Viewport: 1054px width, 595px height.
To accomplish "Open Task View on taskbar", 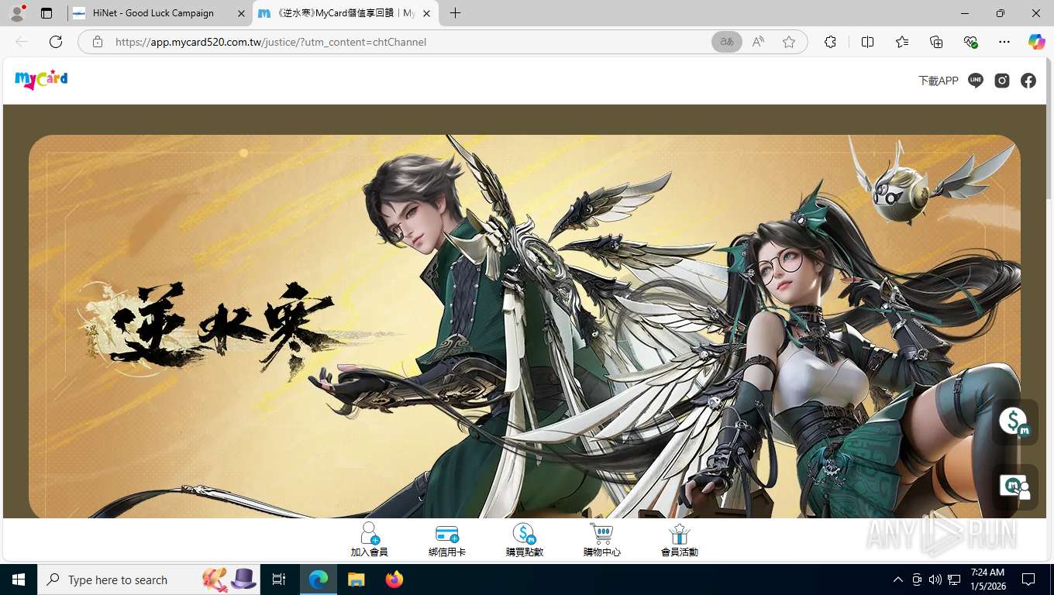I will 279,580.
